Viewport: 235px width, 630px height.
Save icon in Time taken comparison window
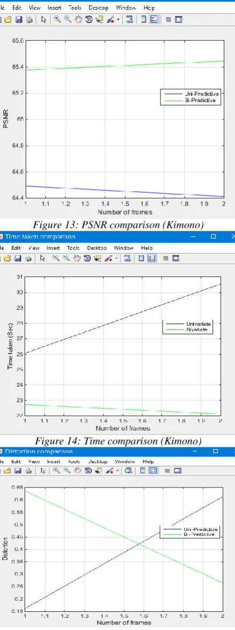click(18, 258)
